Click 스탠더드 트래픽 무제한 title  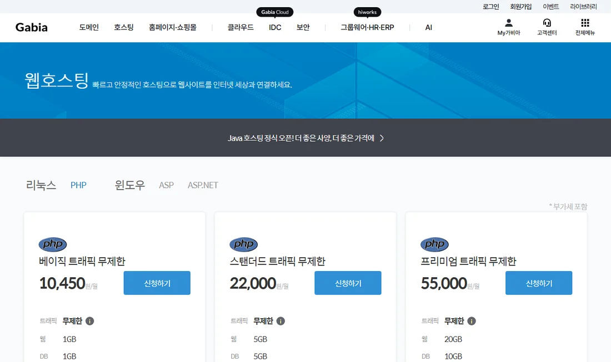(277, 261)
